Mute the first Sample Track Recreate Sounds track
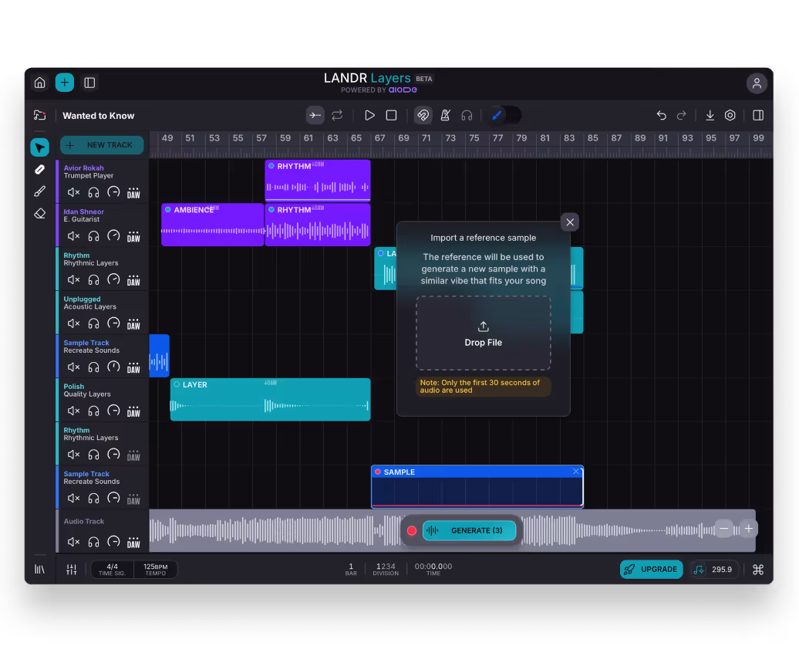Viewport: 799px width, 653px height. pos(74,367)
